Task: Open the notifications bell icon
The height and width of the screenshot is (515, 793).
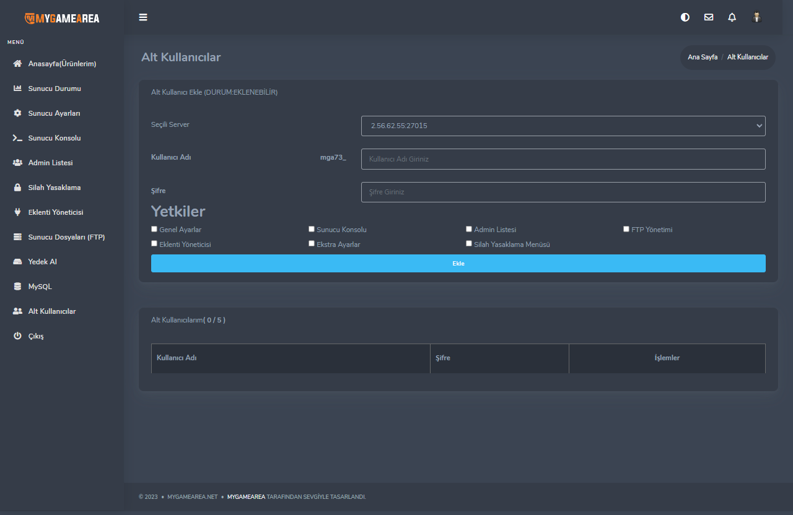Action: [x=732, y=17]
